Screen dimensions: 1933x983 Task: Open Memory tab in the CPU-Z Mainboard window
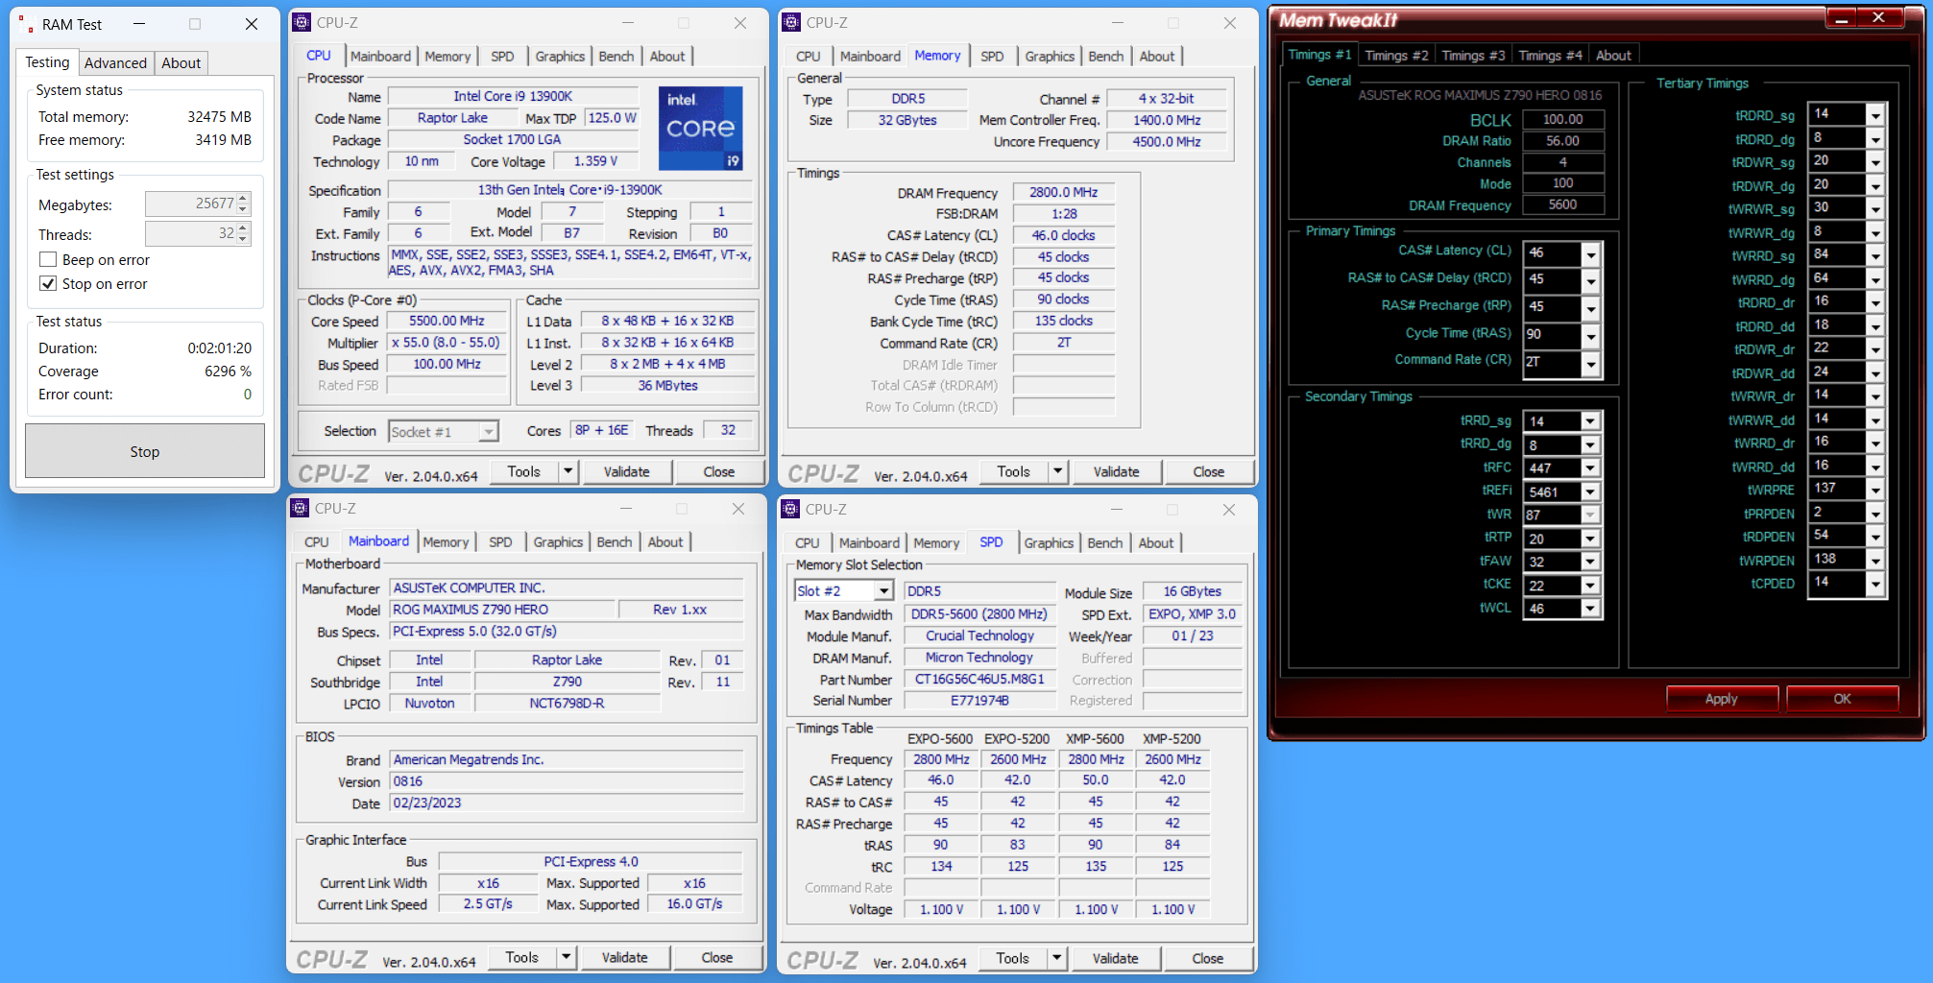[447, 542]
